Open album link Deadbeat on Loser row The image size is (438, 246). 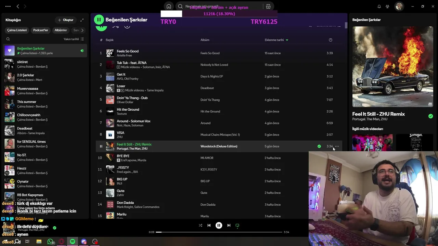point(207,88)
